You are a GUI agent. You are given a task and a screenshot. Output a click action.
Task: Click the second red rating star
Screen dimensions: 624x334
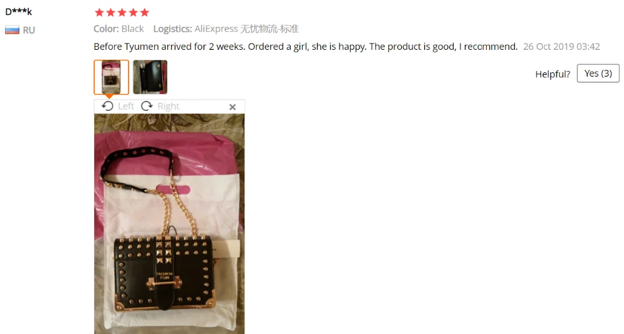coord(110,12)
